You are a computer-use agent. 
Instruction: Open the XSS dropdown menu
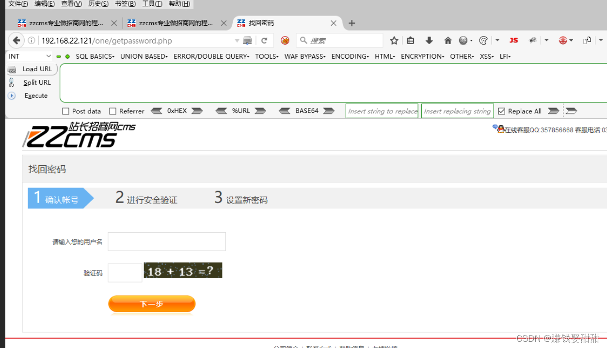coord(487,56)
